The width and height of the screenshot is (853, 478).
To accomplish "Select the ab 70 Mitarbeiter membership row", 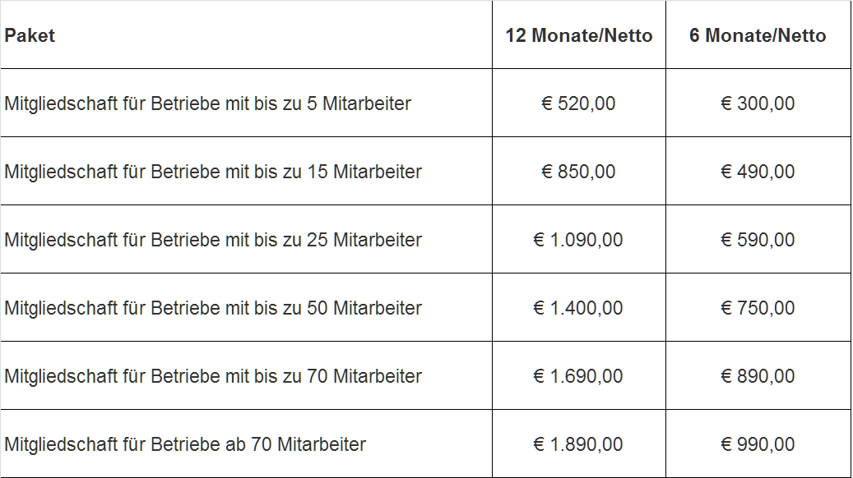I will click(x=425, y=444).
